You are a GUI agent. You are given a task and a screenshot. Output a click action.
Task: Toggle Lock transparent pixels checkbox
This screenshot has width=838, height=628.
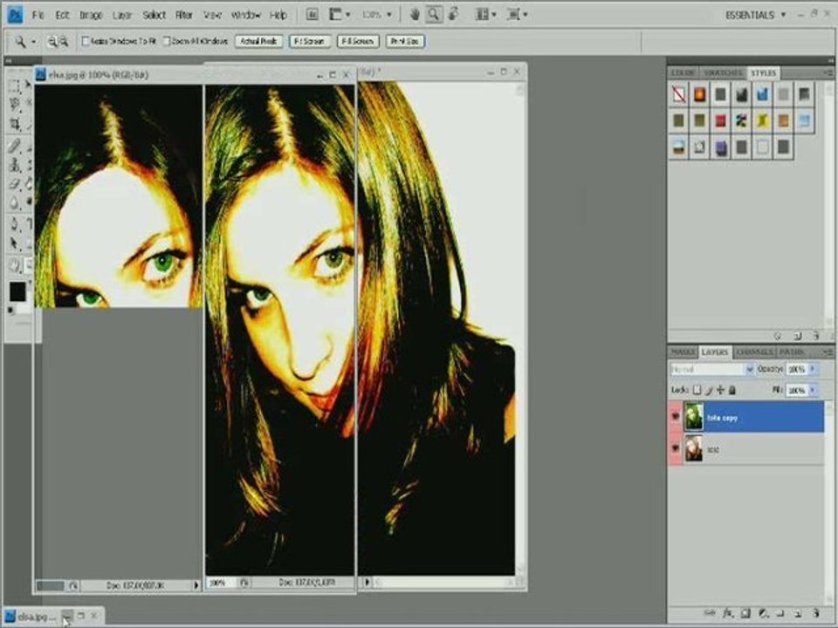tap(697, 390)
